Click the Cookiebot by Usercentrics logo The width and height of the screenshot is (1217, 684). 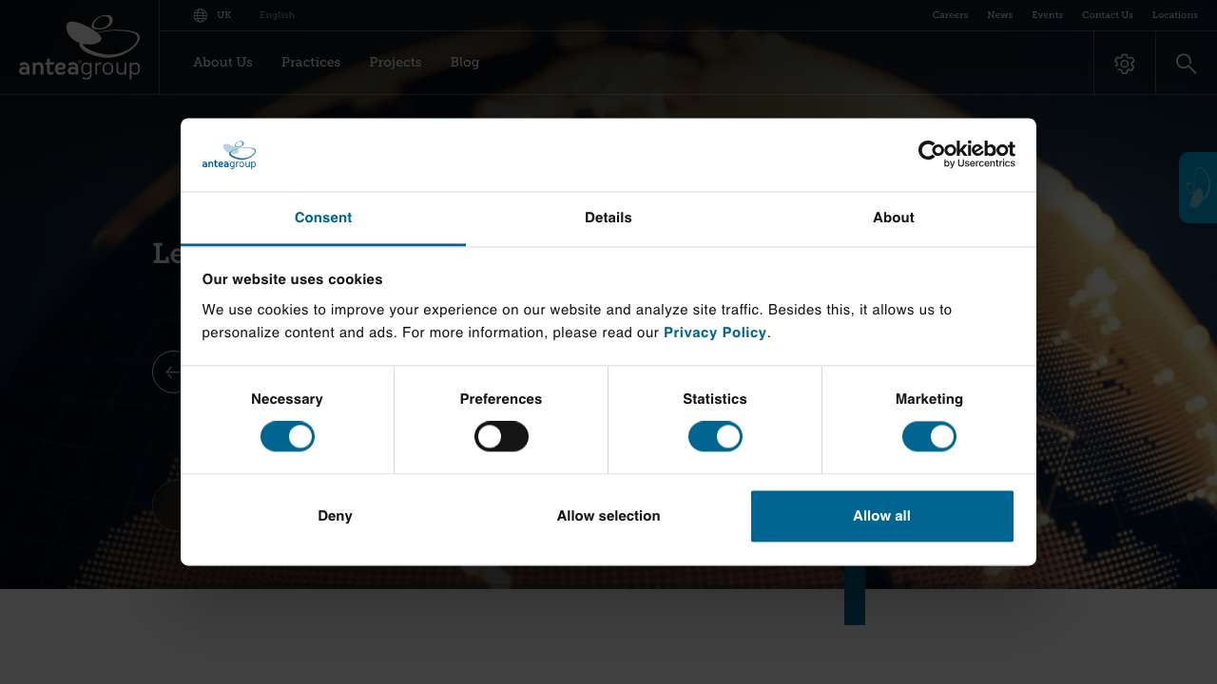pos(966,154)
